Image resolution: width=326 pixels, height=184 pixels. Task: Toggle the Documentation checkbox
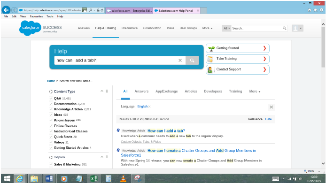(51, 104)
